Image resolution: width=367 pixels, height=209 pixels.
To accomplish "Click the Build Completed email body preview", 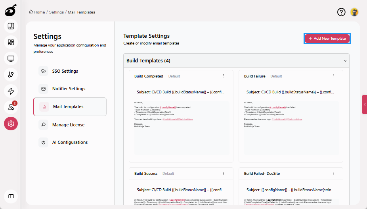I will 181,128.
